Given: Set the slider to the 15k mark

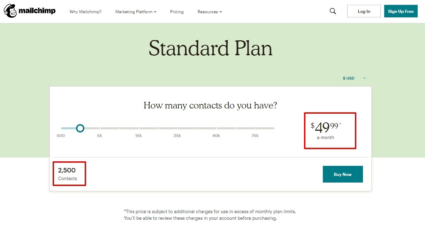Looking at the screenshot, I should tap(138, 128).
